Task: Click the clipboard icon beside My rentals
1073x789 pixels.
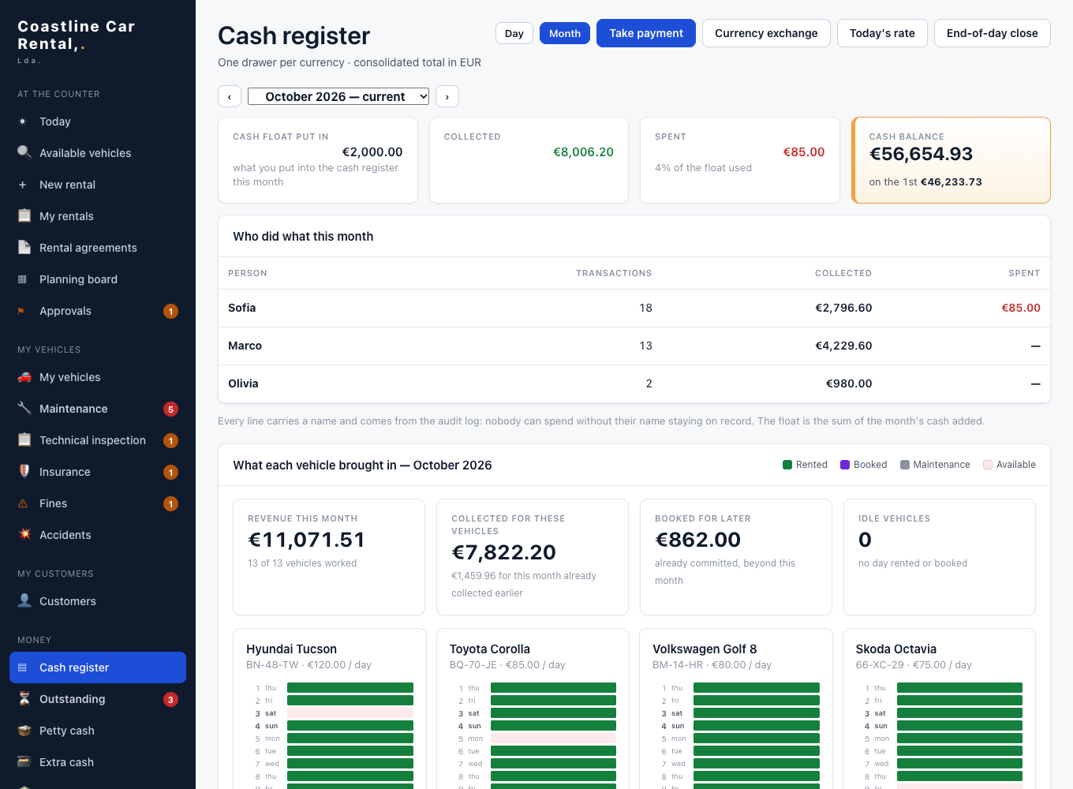Action: pyautogui.click(x=24, y=215)
